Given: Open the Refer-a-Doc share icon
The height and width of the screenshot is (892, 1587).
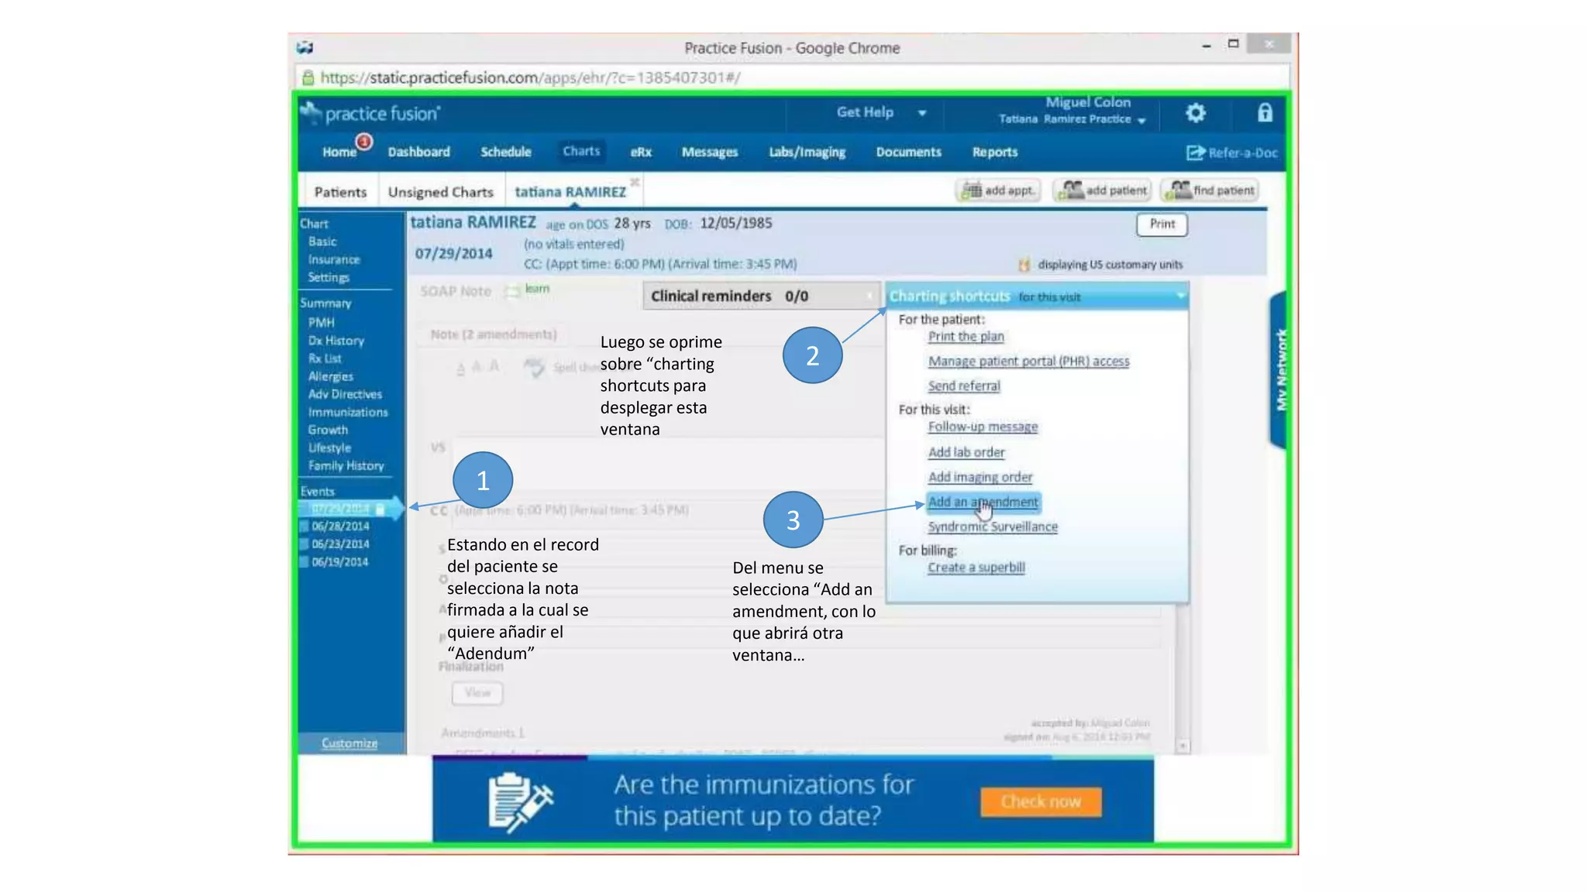Looking at the screenshot, I should (x=1194, y=153).
